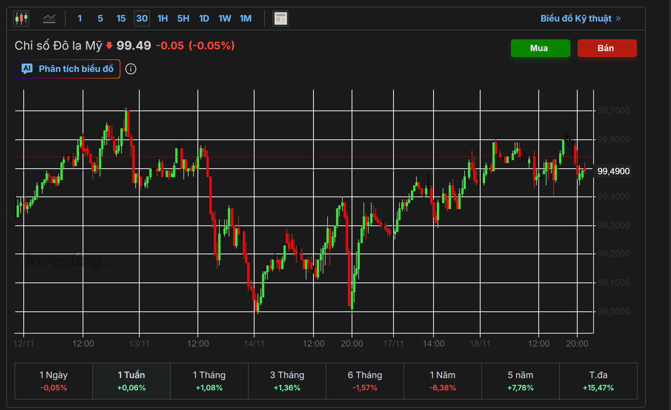Choose the 1H timeframe
This screenshot has height=410, width=671.
(162, 19)
